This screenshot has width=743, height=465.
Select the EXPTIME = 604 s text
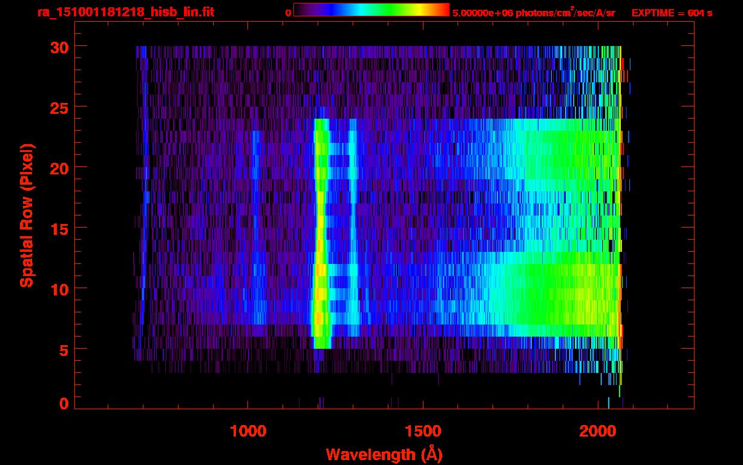pos(672,13)
